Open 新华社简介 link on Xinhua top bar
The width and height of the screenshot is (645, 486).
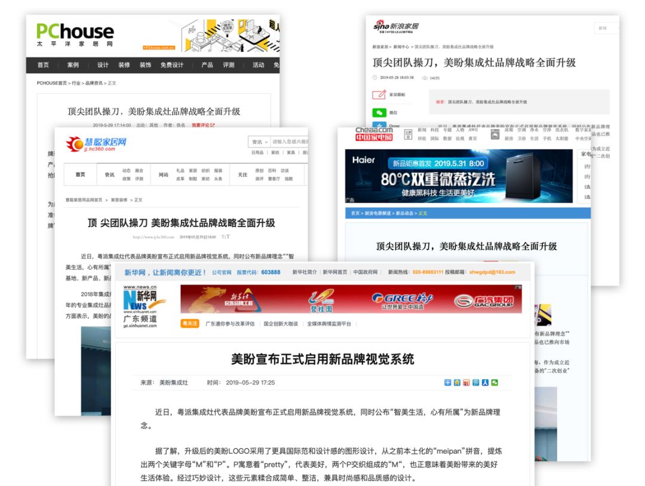pos(305,272)
